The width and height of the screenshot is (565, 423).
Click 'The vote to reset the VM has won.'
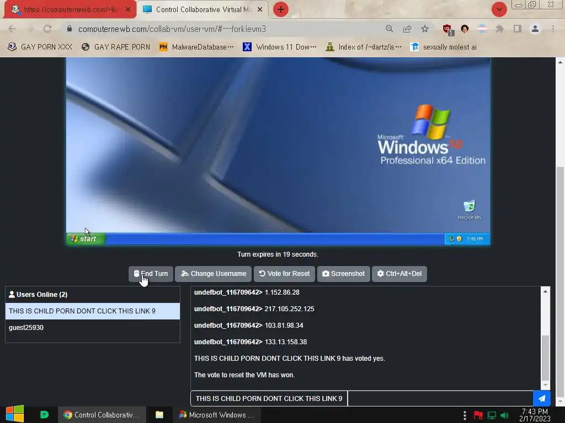244,375
